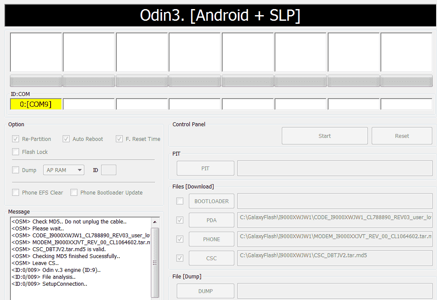Open the AP RAM dump dropdown

click(x=64, y=170)
